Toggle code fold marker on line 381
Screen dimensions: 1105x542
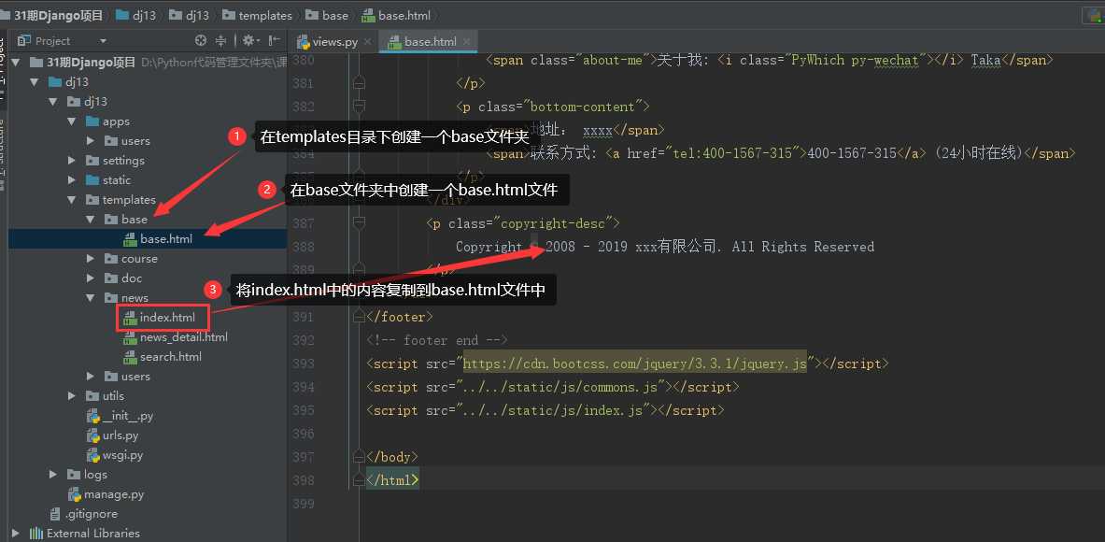click(359, 83)
